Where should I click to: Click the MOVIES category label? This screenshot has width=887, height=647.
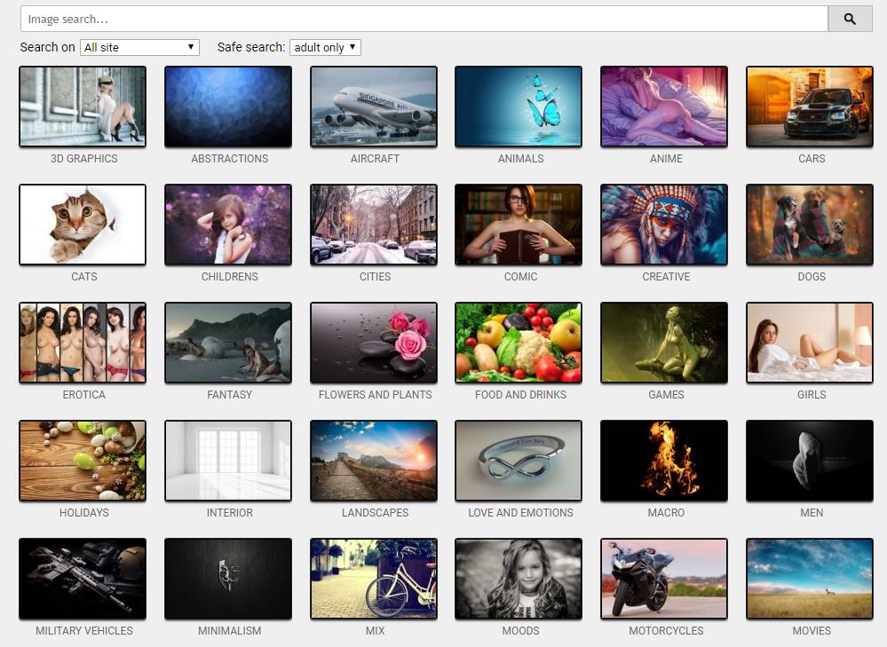[x=812, y=631]
